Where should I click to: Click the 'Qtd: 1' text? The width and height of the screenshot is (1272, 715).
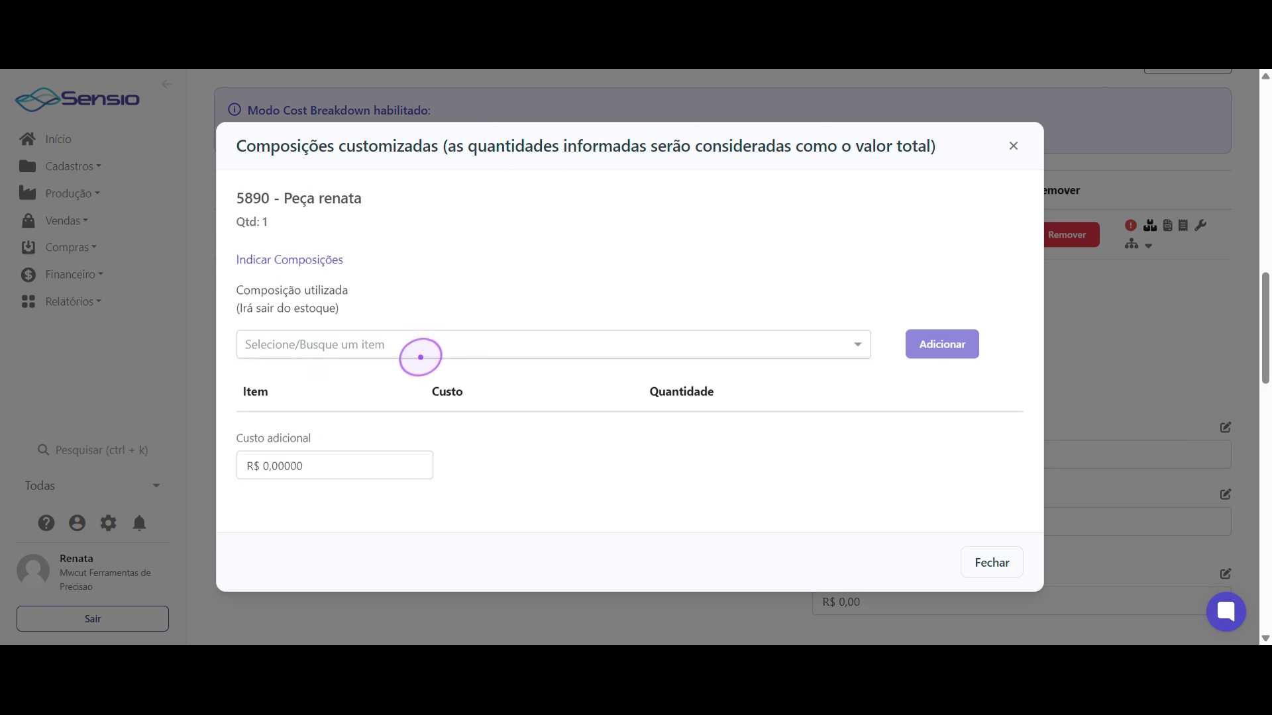(252, 222)
